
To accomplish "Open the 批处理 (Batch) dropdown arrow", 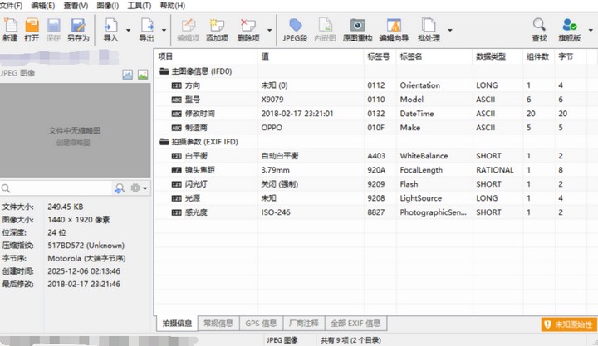I will (x=450, y=31).
